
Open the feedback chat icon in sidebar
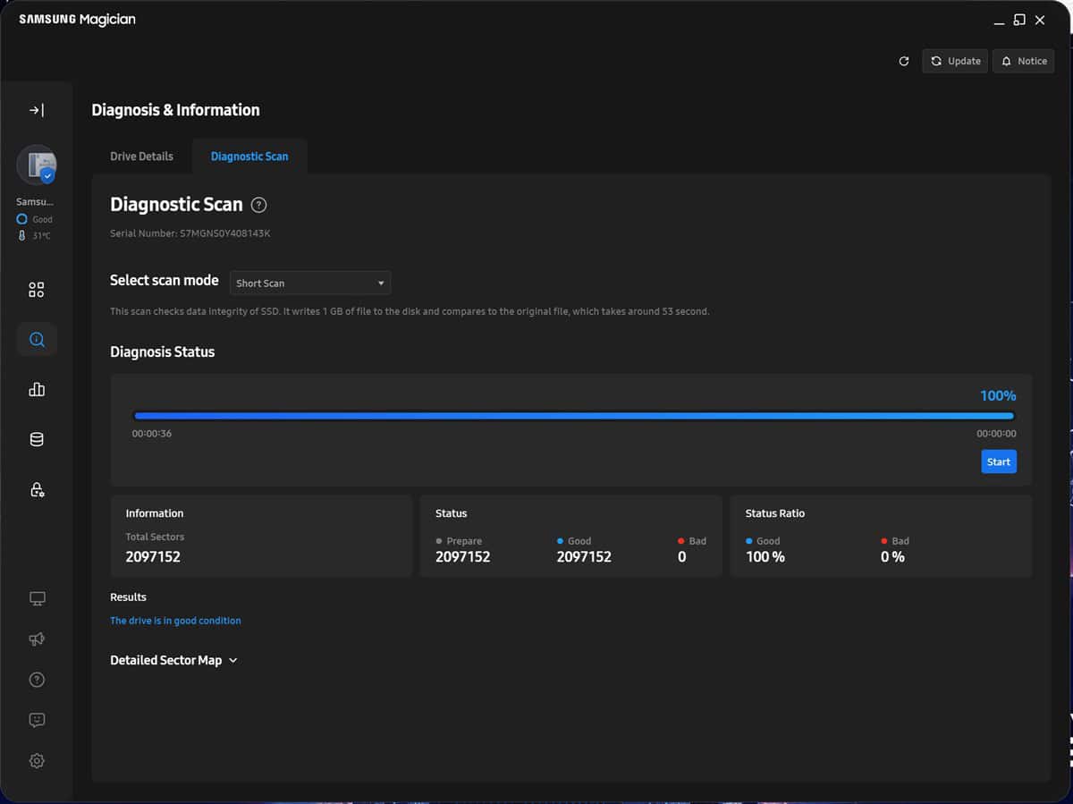tap(36, 720)
